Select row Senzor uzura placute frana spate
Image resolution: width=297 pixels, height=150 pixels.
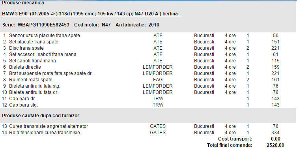tap(148, 36)
